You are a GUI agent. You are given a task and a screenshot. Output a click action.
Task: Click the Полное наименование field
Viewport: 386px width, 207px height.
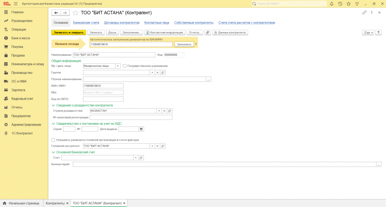pos(145,79)
